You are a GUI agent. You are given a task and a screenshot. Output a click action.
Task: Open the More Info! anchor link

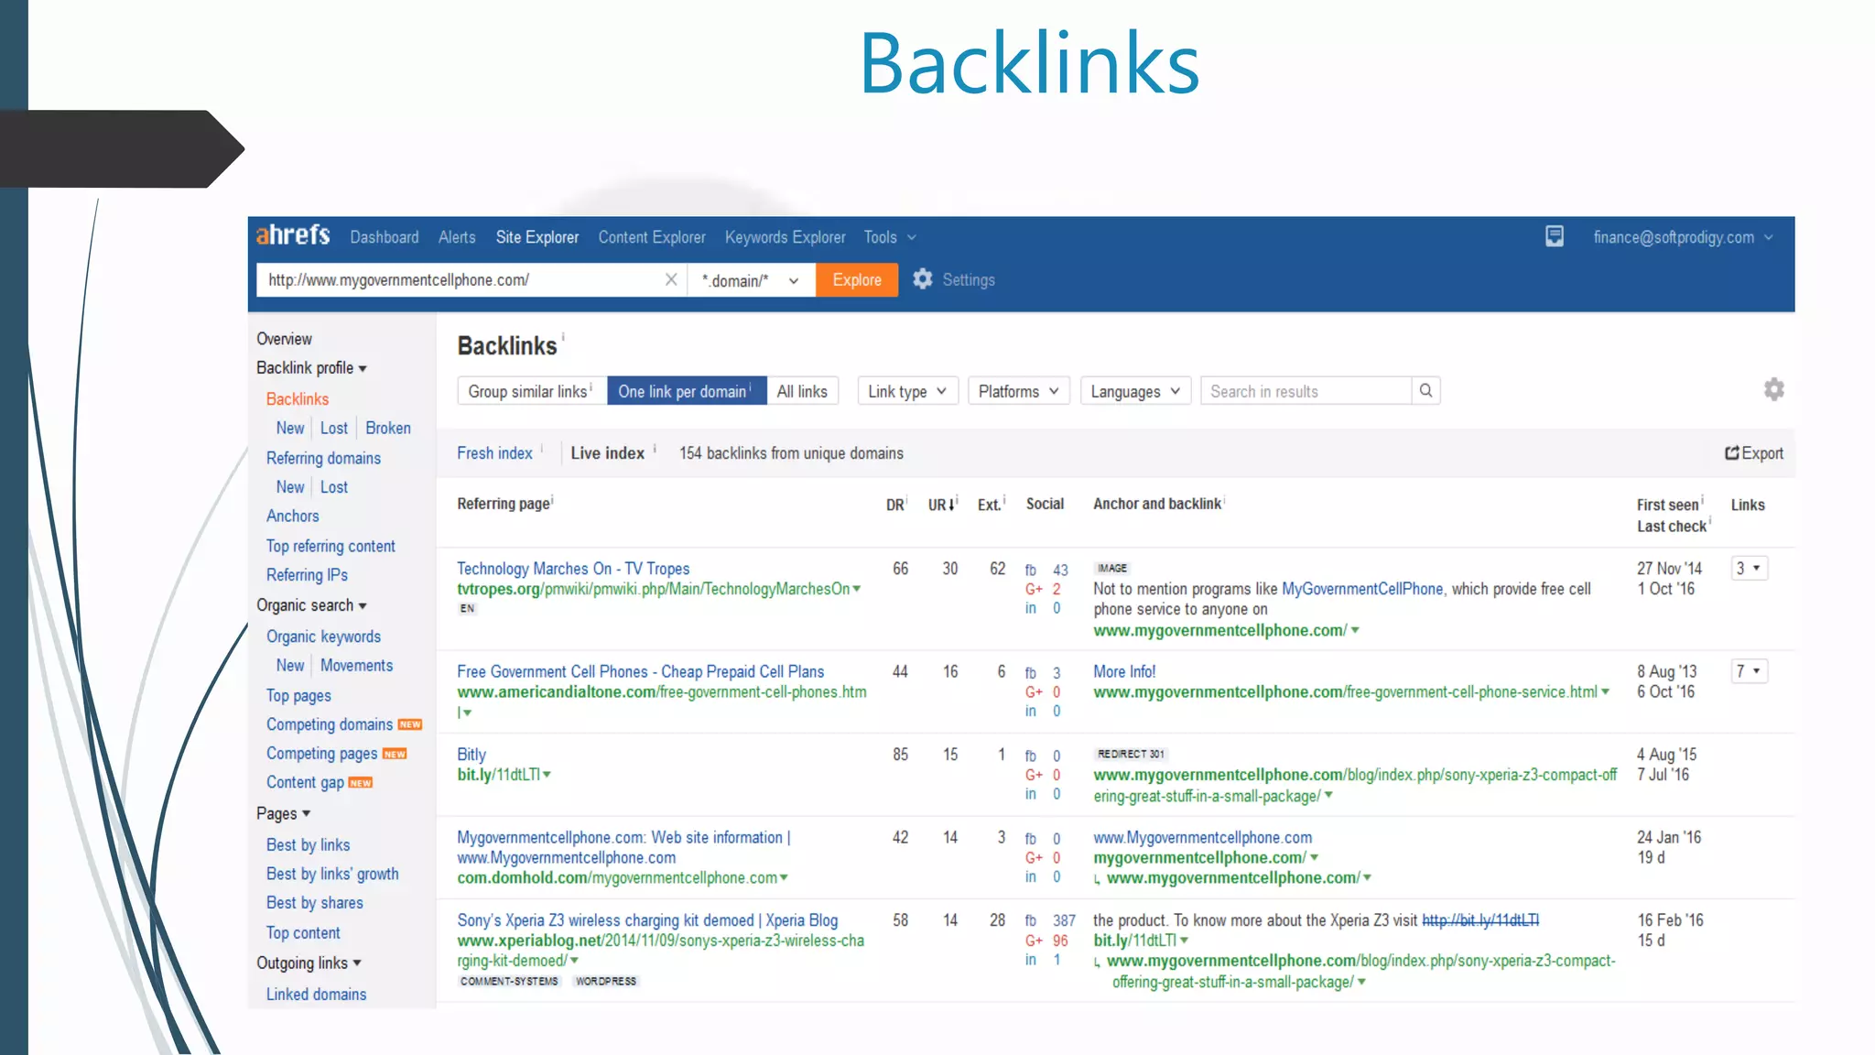pos(1124,671)
